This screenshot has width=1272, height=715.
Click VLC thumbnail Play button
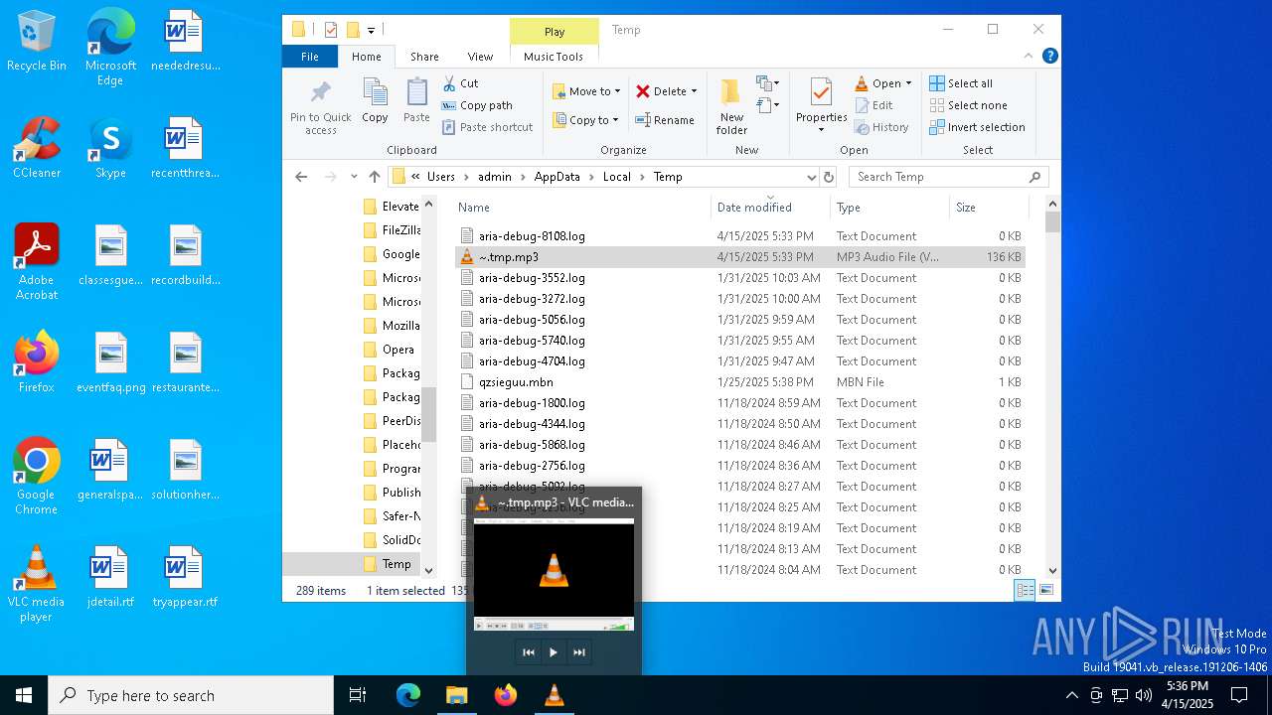pyautogui.click(x=554, y=652)
